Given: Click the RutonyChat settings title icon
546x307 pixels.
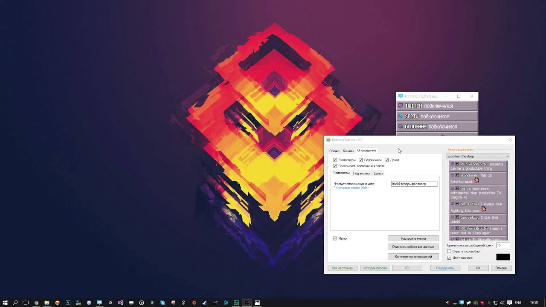Looking at the screenshot, I should coord(328,140).
